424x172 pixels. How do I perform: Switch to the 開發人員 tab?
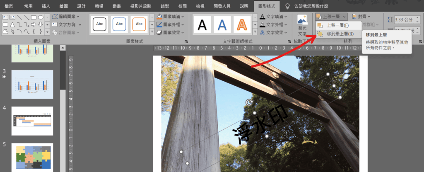(222, 6)
